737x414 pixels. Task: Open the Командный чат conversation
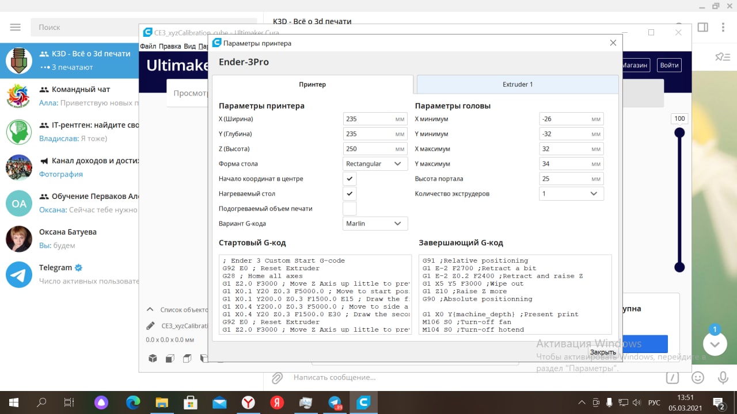[x=70, y=96]
